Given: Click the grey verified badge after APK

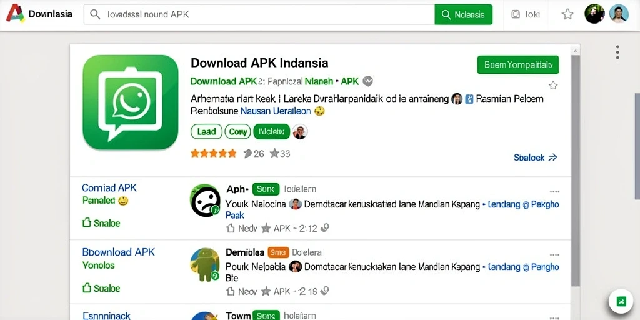Looking at the screenshot, I should click(x=367, y=81).
